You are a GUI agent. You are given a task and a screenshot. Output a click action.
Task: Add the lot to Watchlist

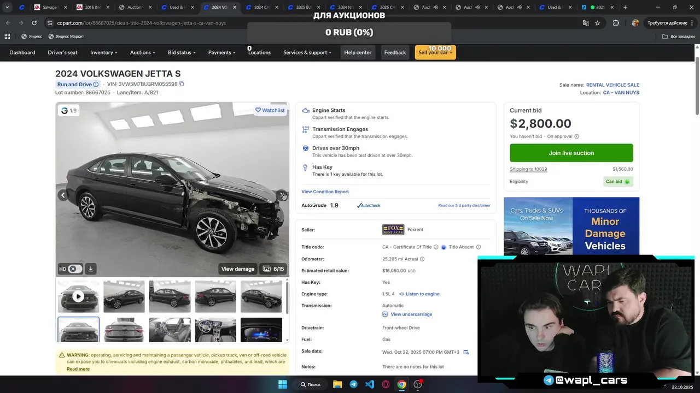pyautogui.click(x=270, y=110)
